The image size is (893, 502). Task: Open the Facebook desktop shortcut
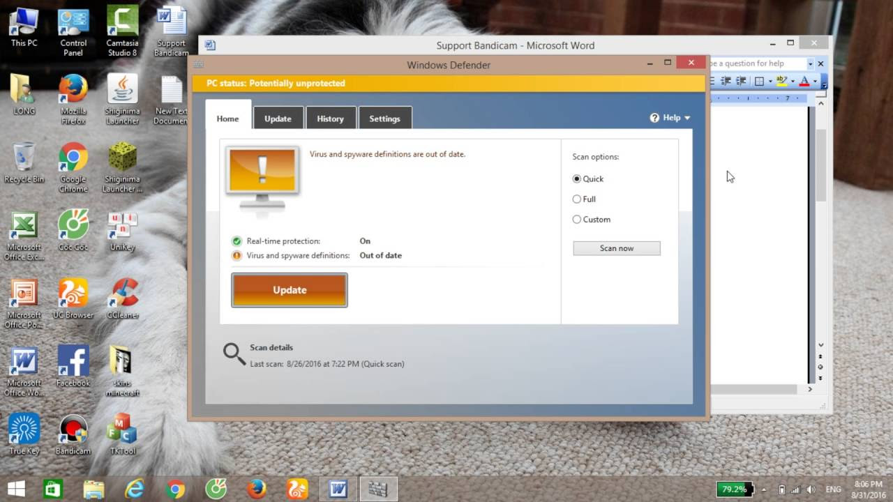[73, 367]
